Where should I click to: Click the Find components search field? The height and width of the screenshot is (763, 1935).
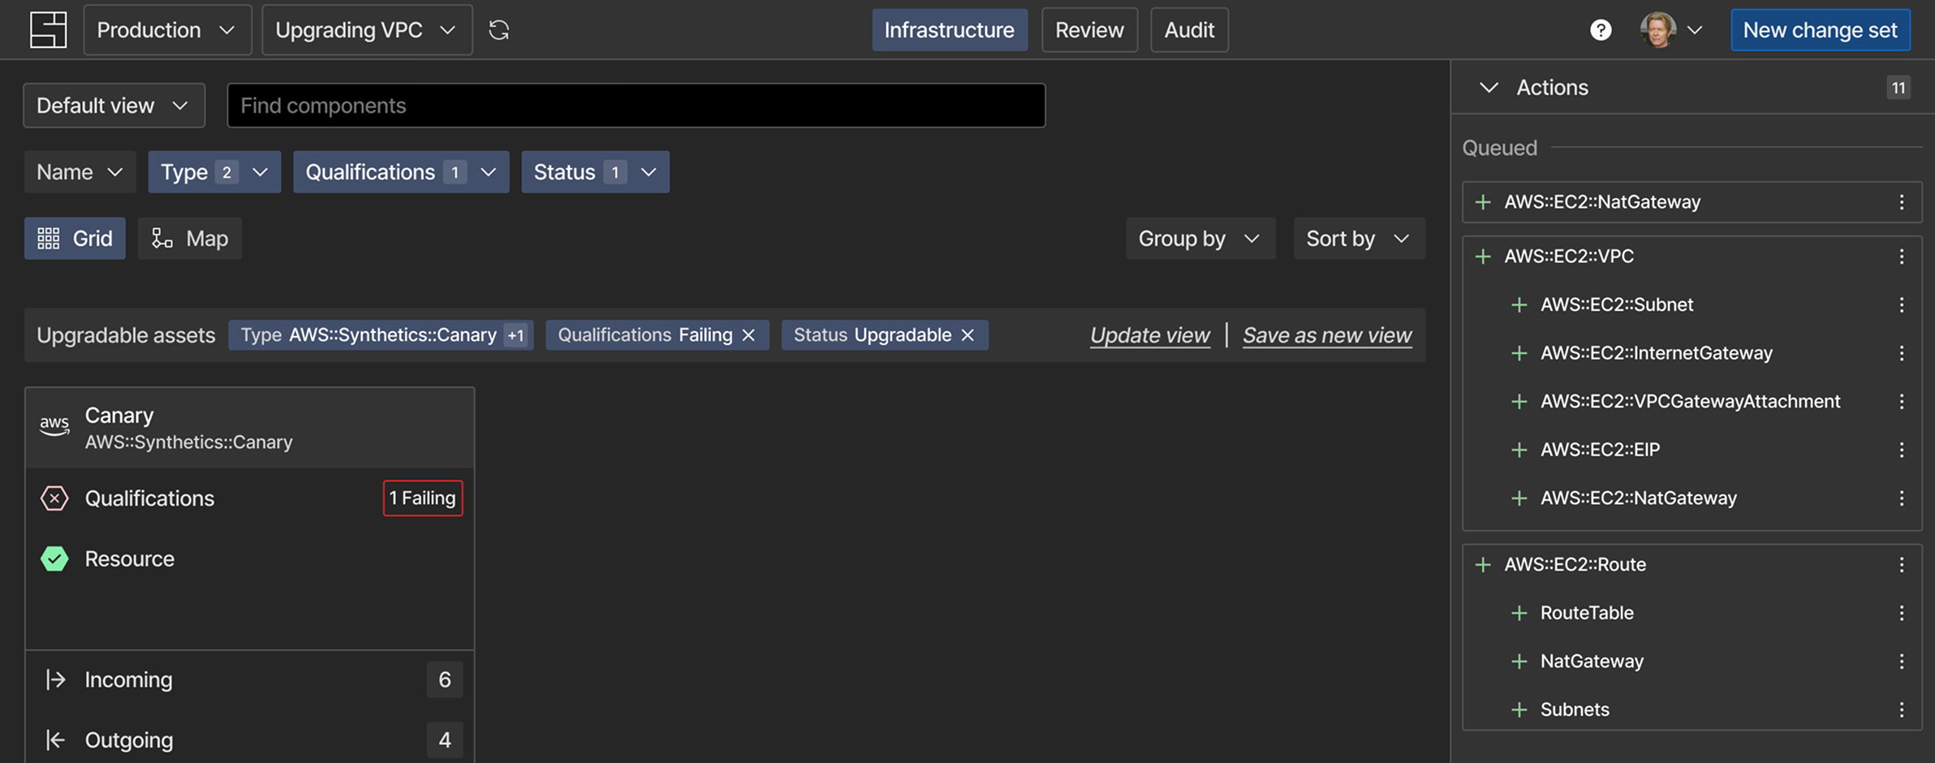pyautogui.click(x=636, y=106)
